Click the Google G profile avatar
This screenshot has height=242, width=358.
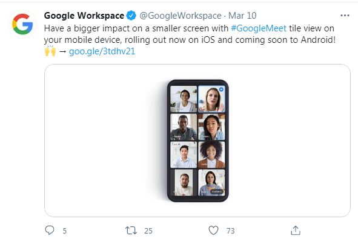pos(22,24)
